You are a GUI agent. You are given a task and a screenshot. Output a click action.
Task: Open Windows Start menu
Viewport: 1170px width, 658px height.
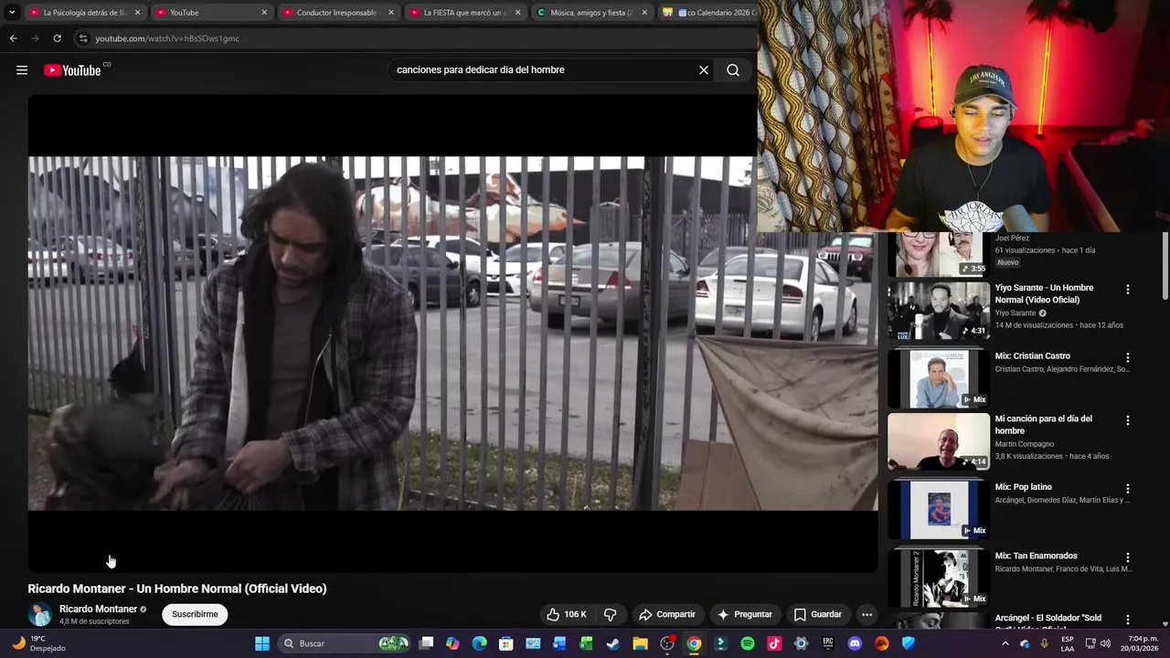coord(262,643)
